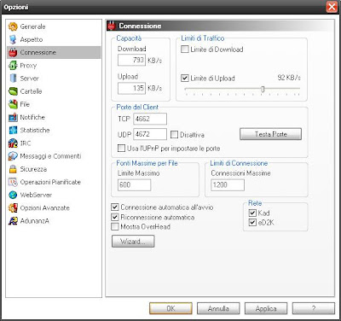
Task: Click the Messaggi e Commenti icon
Action: click(x=13, y=156)
